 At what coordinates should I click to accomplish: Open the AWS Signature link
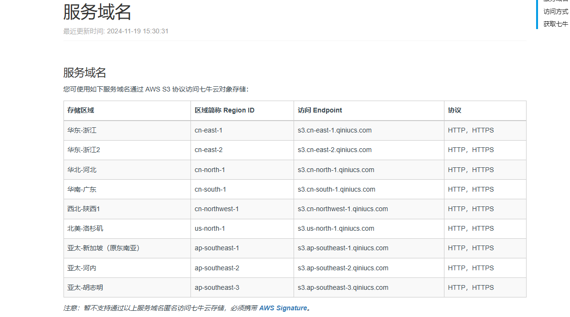pyautogui.click(x=283, y=308)
